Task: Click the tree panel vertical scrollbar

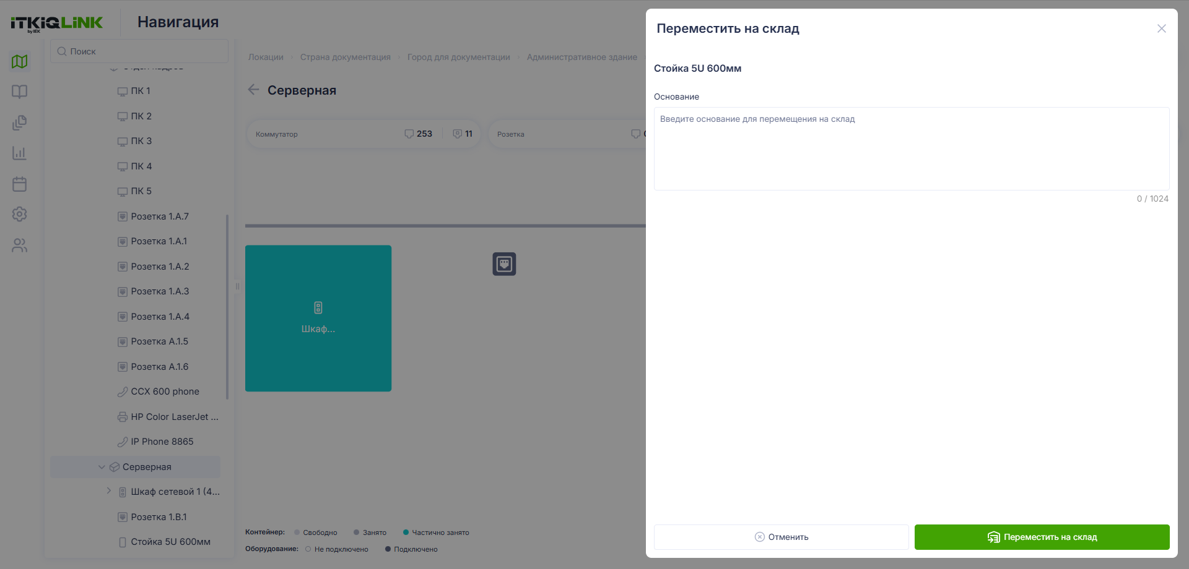Action: point(227,307)
